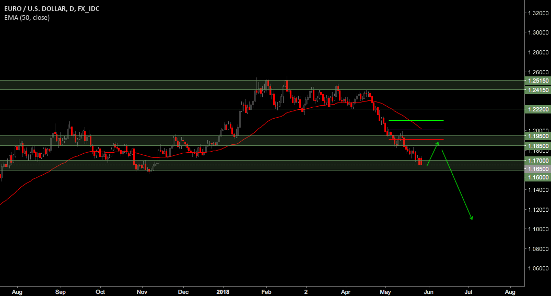Click the 1.10000 price axis tick

coord(538,229)
